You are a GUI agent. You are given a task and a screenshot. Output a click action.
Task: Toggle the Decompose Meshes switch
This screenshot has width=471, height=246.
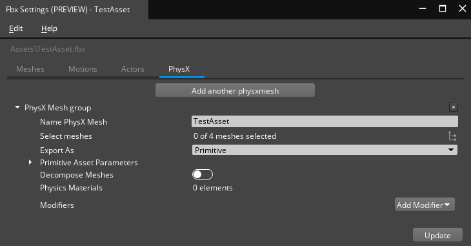(203, 174)
